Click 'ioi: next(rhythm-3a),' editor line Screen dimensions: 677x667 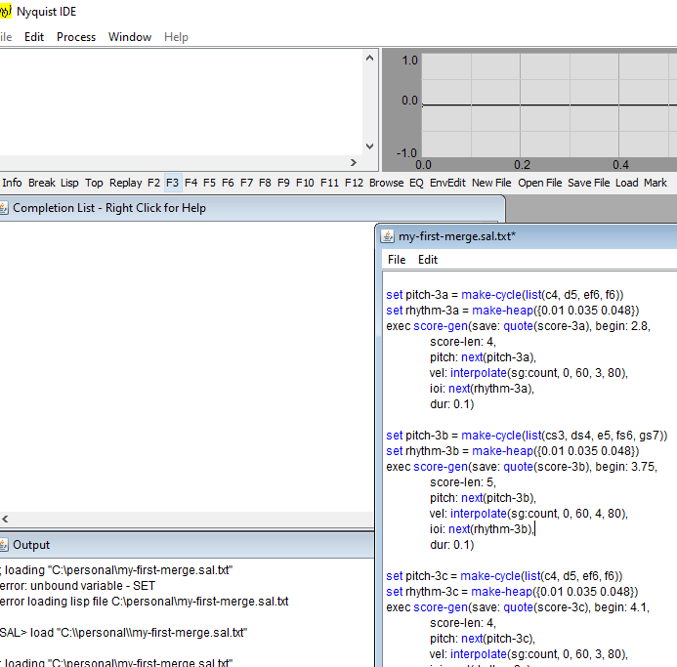pyautogui.click(x=482, y=389)
